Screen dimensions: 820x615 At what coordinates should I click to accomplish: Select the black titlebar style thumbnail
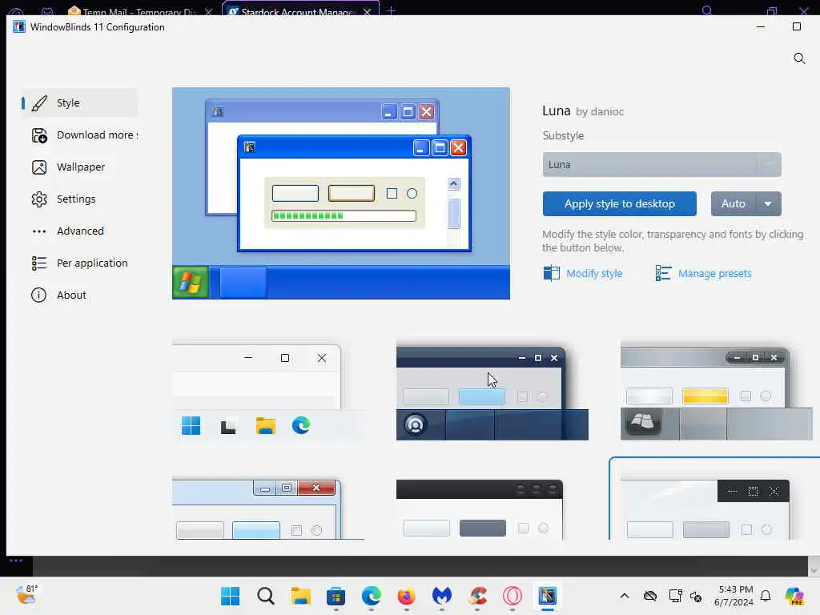(480, 508)
